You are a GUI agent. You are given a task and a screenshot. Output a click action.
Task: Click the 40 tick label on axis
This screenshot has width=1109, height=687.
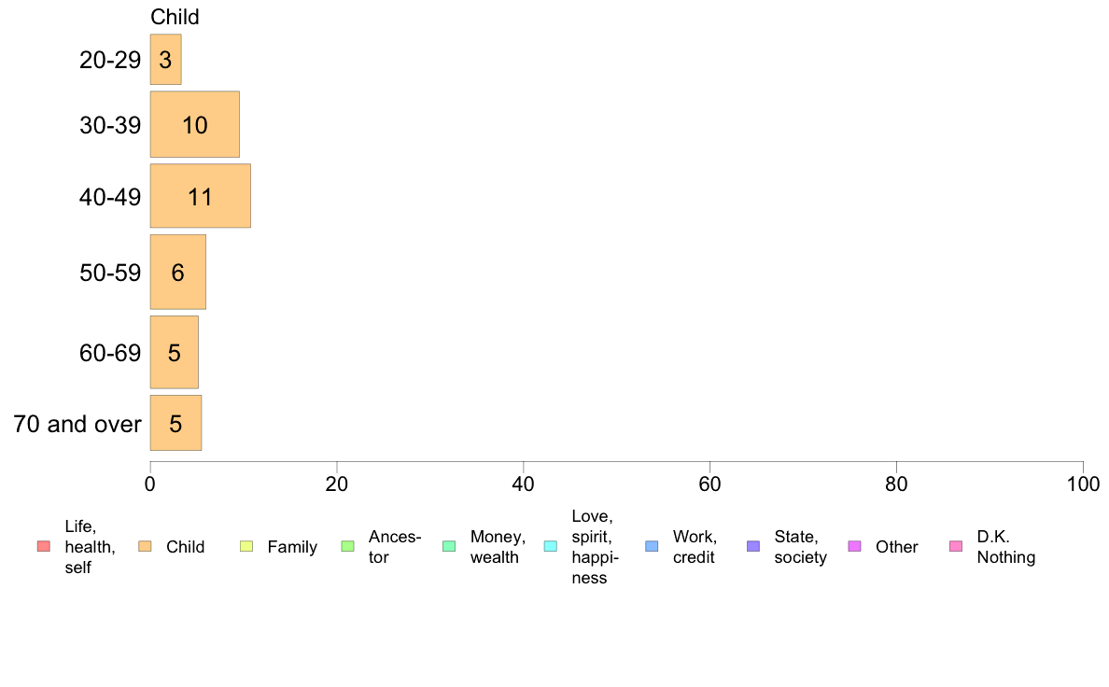[x=524, y=484]
